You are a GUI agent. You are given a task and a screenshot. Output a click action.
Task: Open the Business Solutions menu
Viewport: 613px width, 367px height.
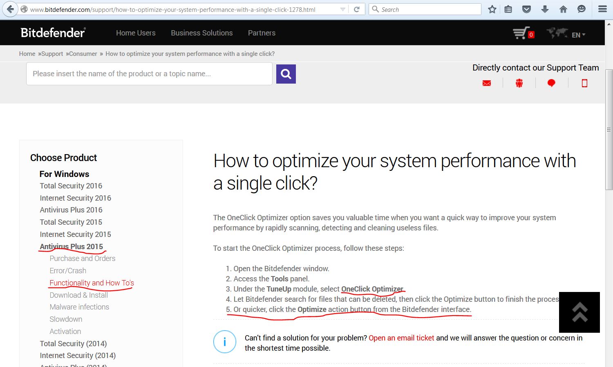pos(202,33)
